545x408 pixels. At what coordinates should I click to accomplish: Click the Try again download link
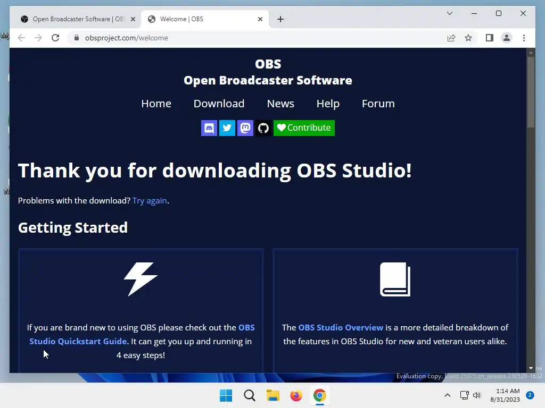[150, 201]
